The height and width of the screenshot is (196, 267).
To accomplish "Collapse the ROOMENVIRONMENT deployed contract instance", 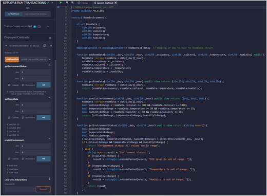I will 6,46.
